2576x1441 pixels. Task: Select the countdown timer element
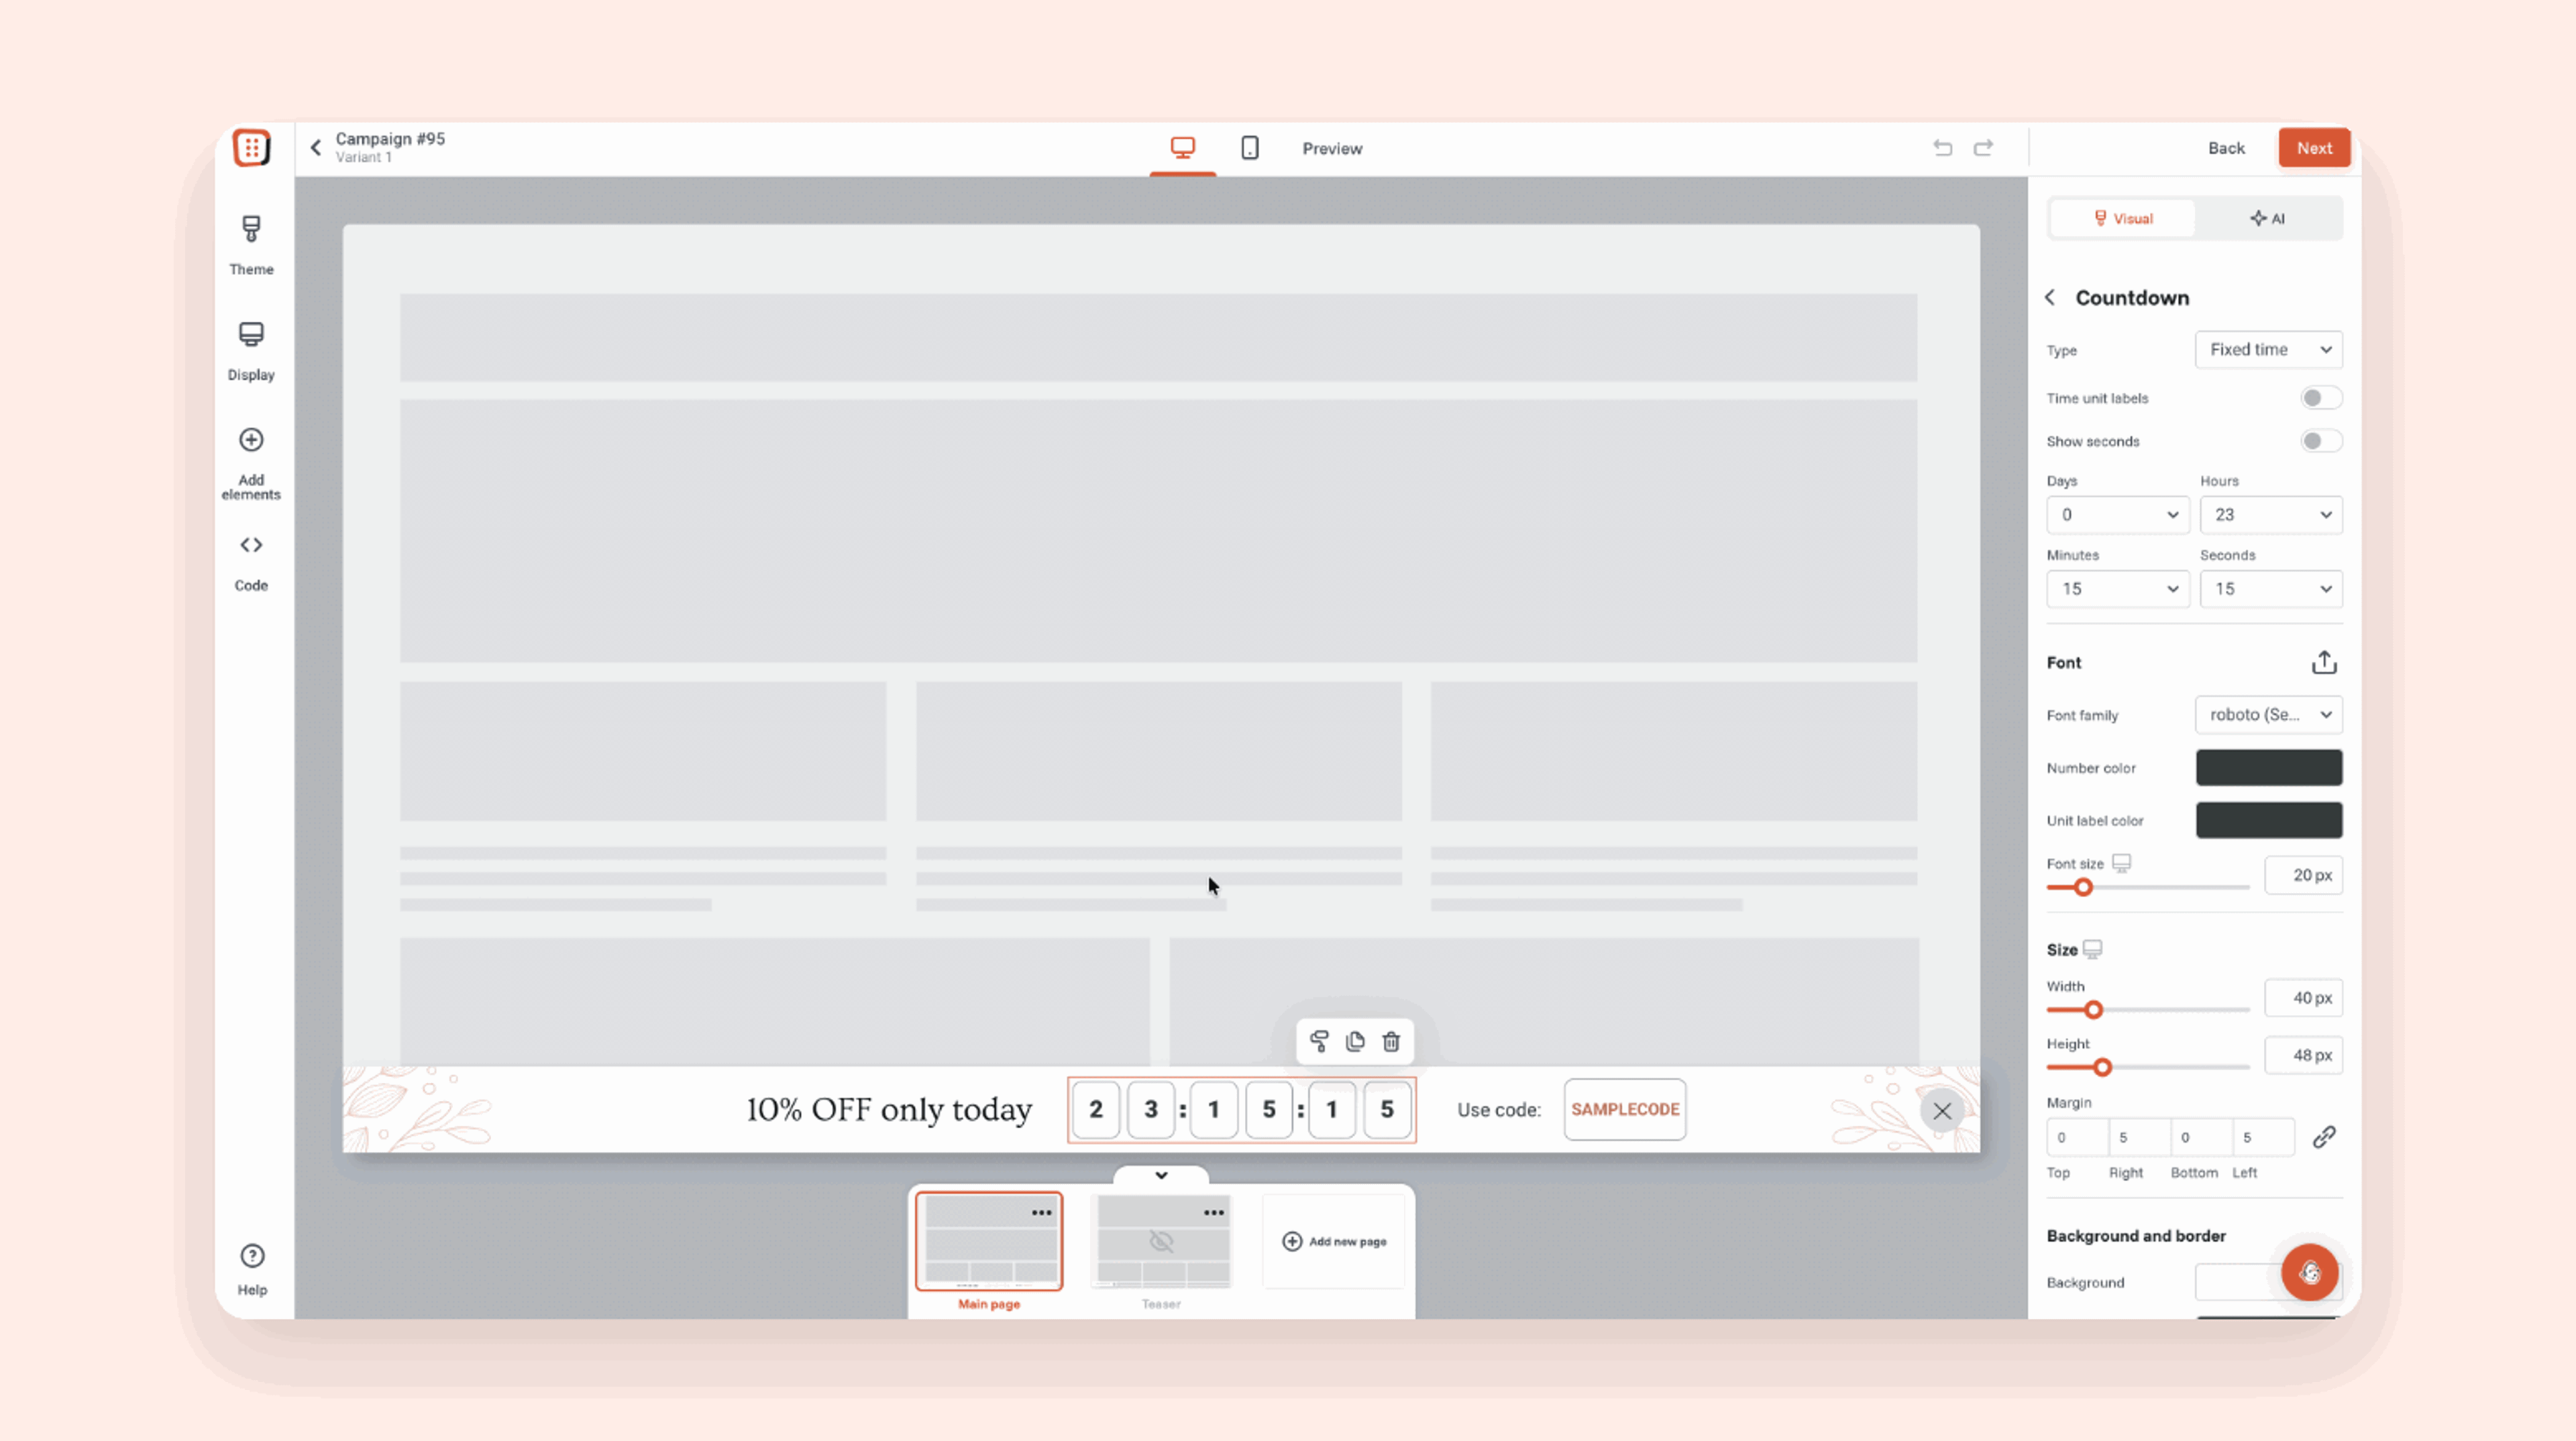click(x=1241, y=1109)
